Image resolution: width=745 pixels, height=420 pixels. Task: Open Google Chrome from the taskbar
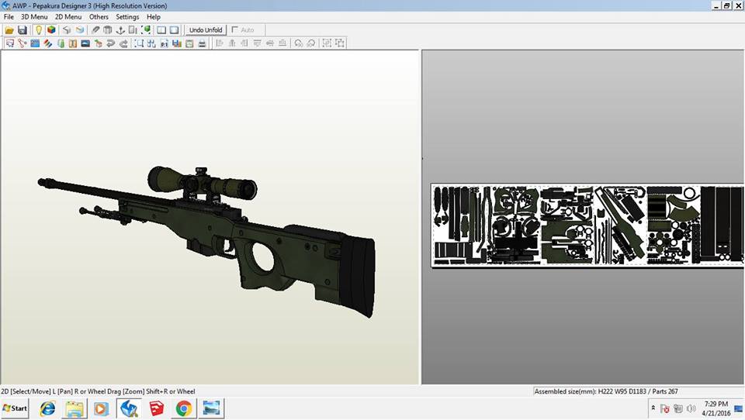pos(184,408)
